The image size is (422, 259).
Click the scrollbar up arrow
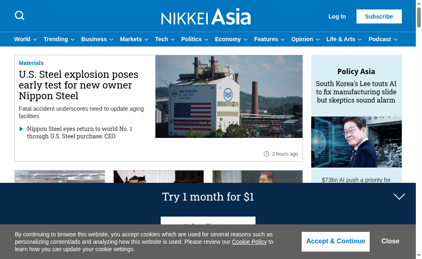tap(419, 3)
